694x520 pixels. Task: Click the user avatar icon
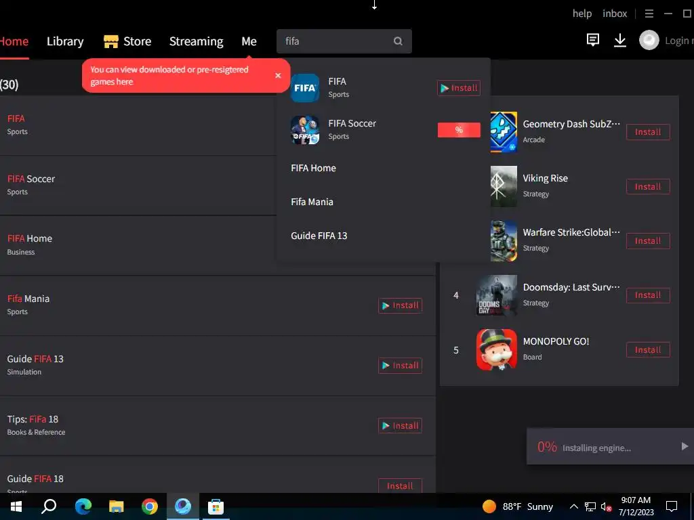(649, 40)
